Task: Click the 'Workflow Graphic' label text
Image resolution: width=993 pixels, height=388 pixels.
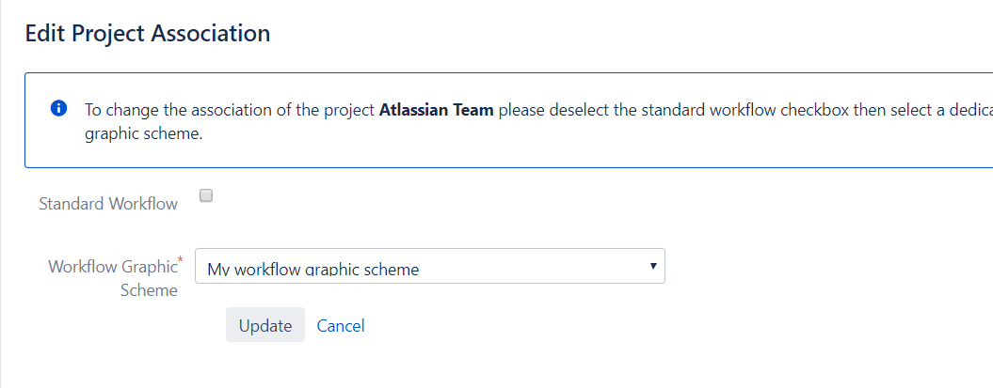Action: 111,267
